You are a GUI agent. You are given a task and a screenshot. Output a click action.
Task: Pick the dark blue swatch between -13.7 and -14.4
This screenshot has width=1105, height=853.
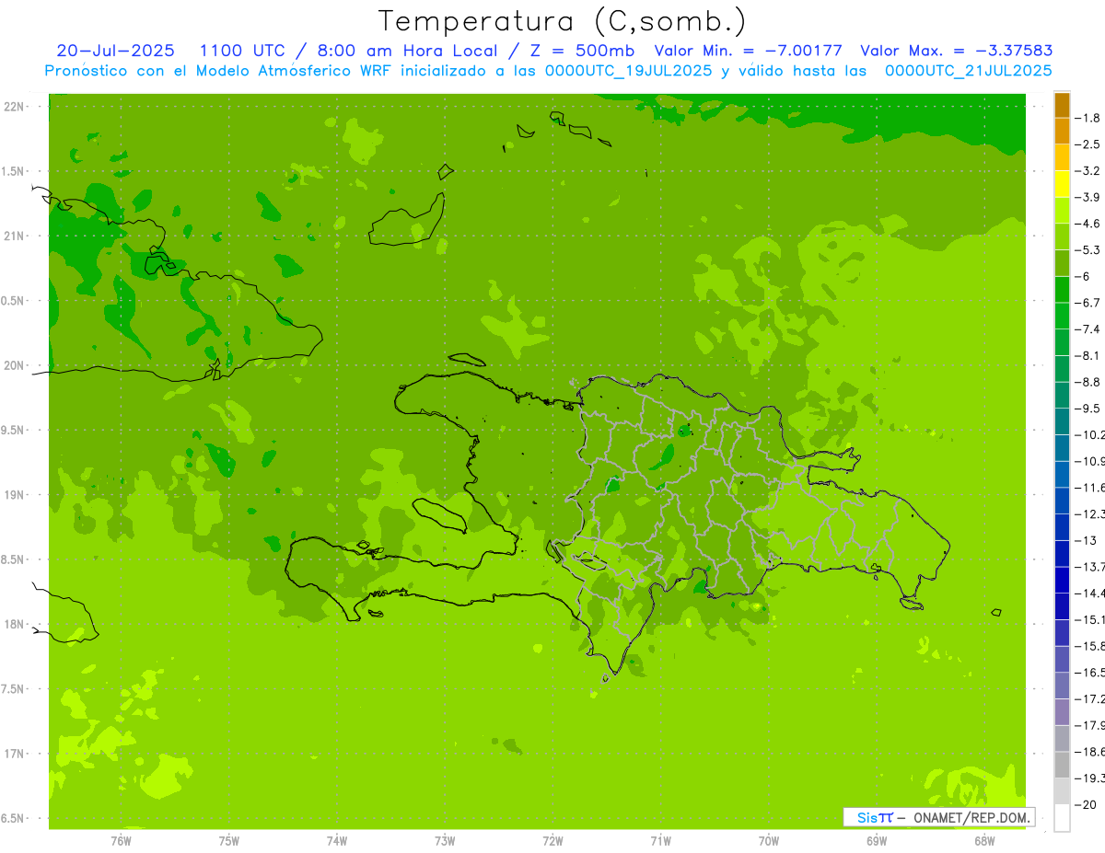coord(1062,581)
